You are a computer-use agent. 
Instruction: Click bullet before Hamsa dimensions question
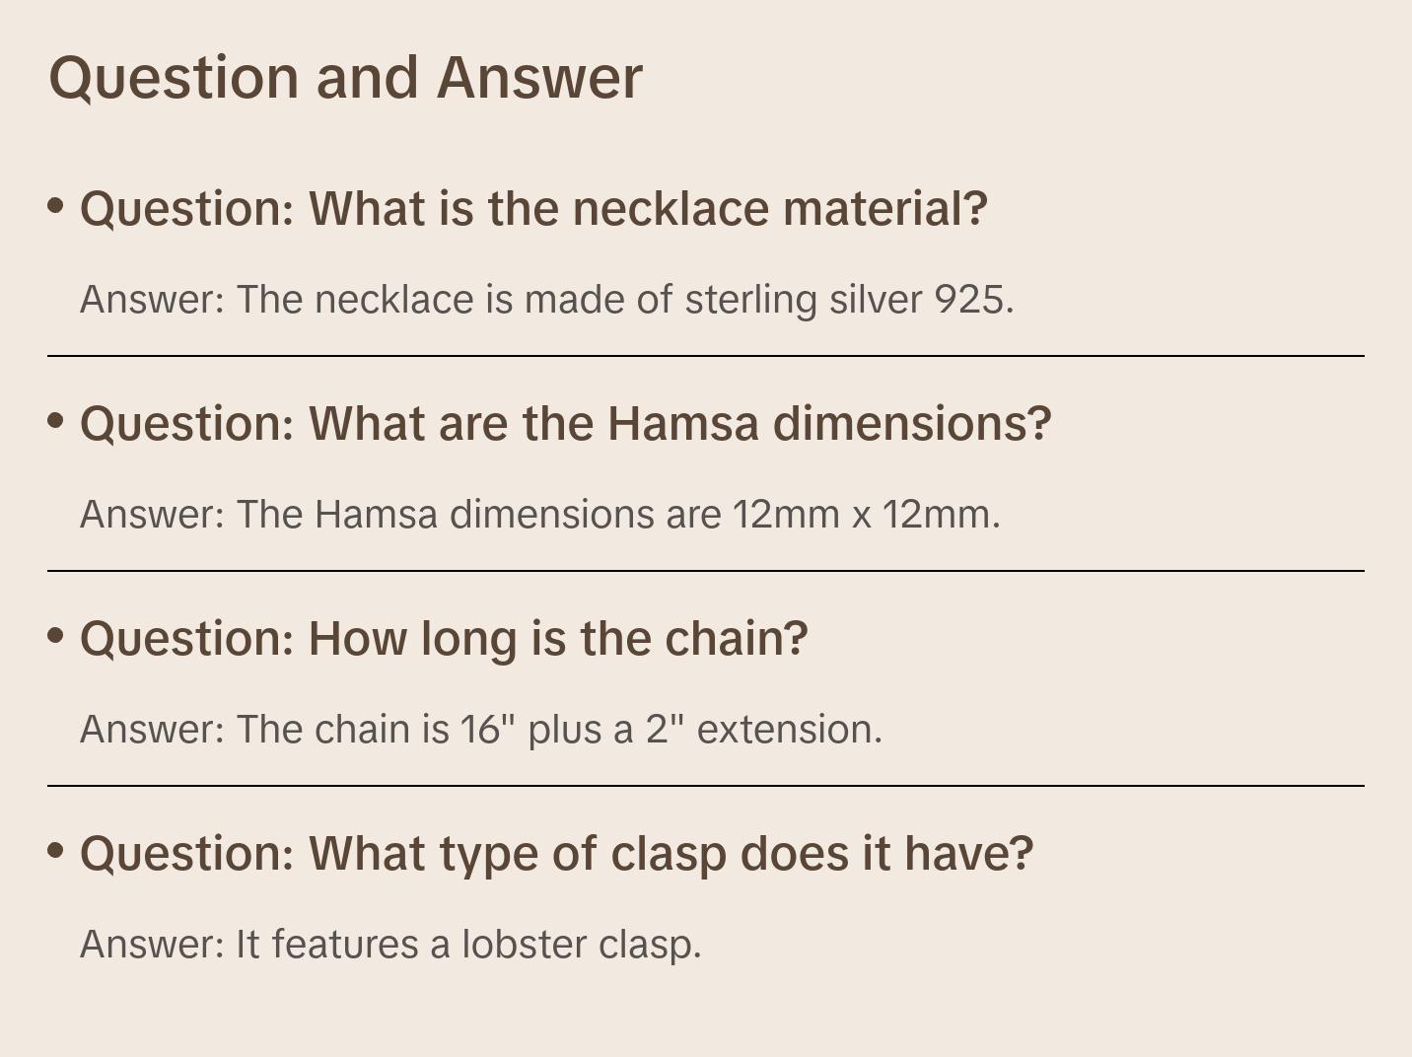click(x=56, y=421)
